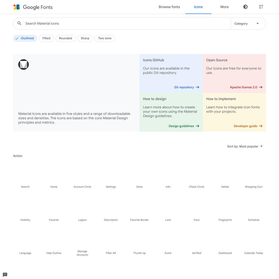
Task: Open the selected families grid icon
Action: (261, 7)
